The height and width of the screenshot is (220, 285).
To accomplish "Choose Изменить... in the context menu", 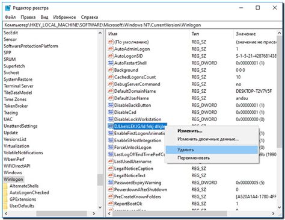I will (212, 131).
